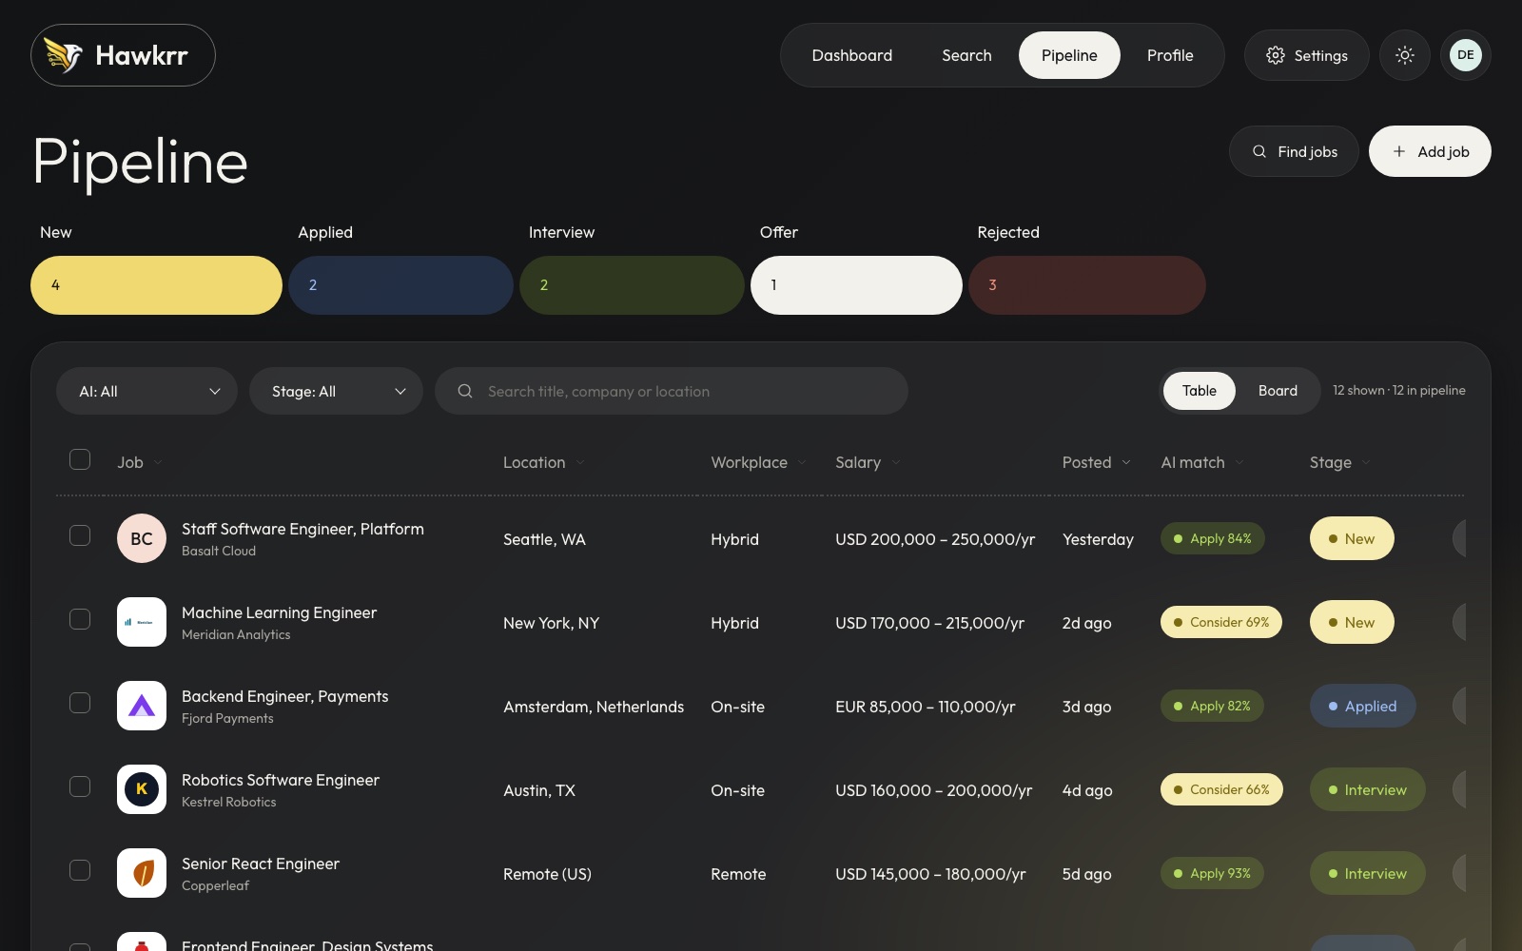Open the AI: All filter dropdown
The width and height of the screenshot is (1522, 951).
pyautogui.click(x=146, y=391)
